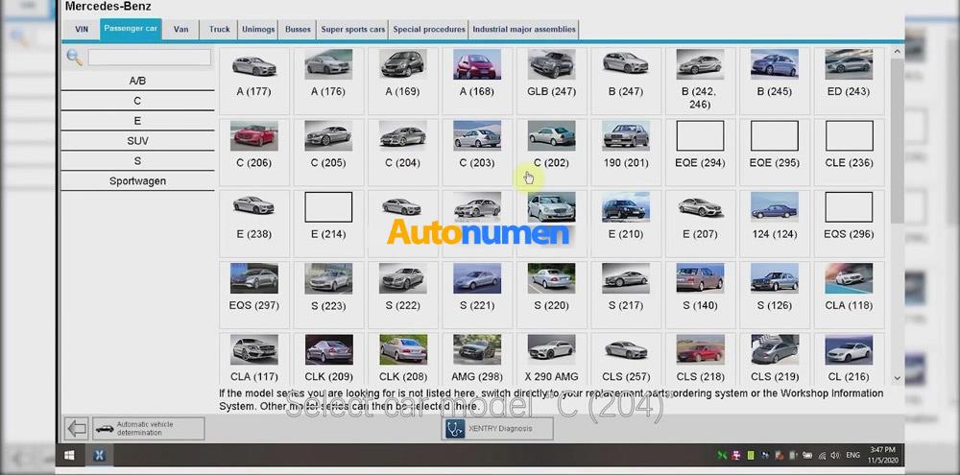Open the GLB (247) model series
Viewport: 960px width, 475px height.
pyautogui.click(x=551, y=81)
